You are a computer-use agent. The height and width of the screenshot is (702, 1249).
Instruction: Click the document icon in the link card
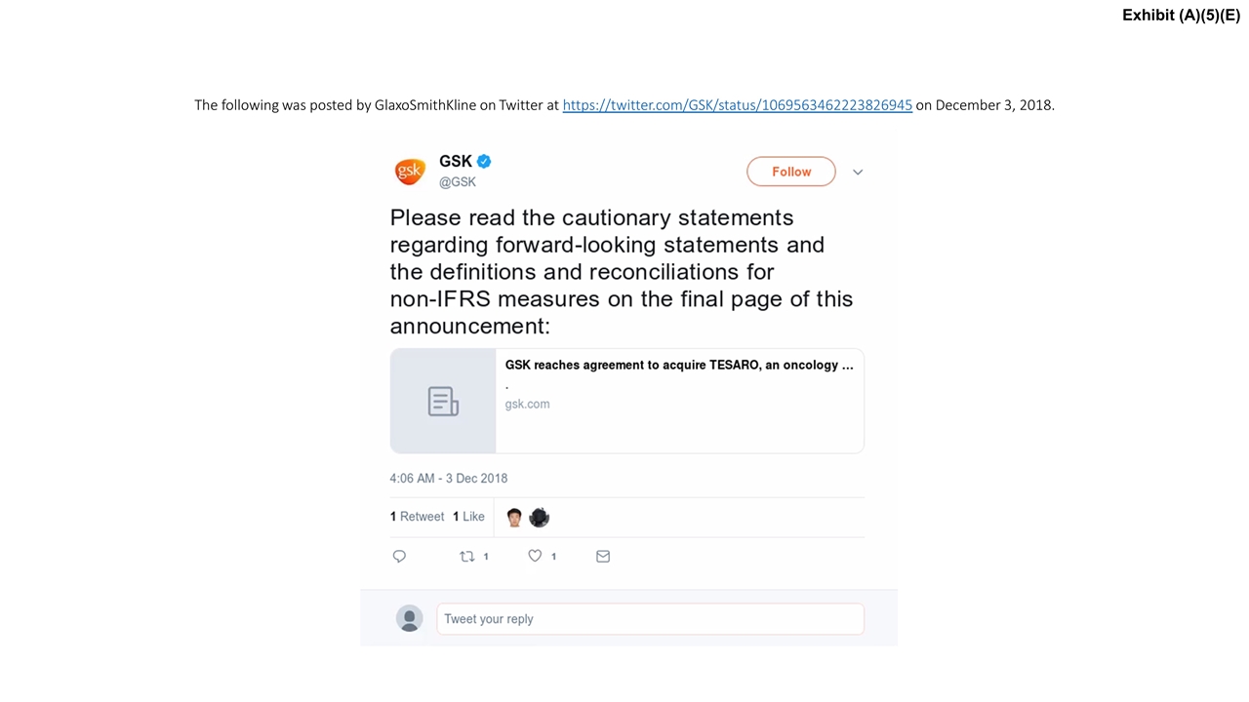pyautogui.click(x=443, y=401)
